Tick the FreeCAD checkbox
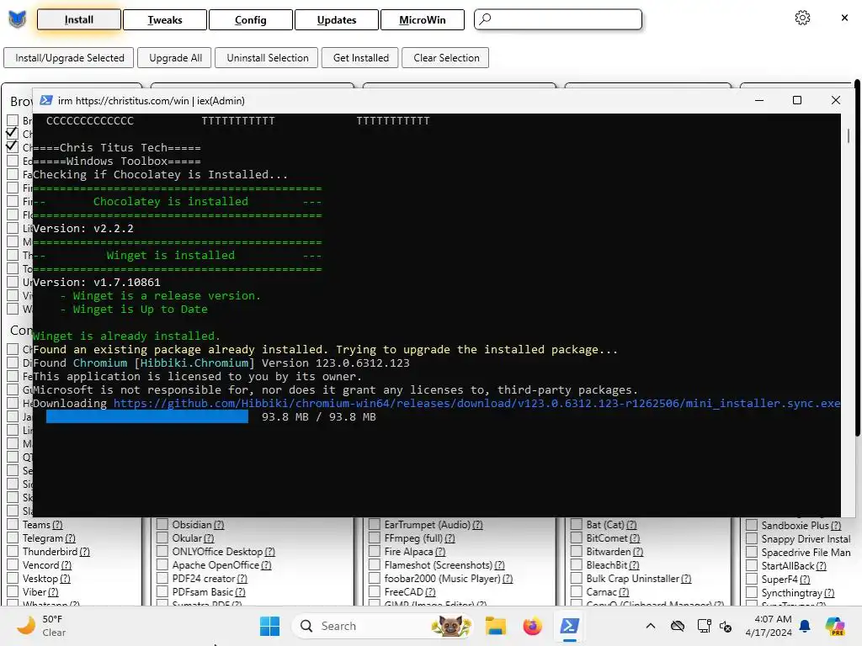 pyautogui.click(x=375, y=592)
